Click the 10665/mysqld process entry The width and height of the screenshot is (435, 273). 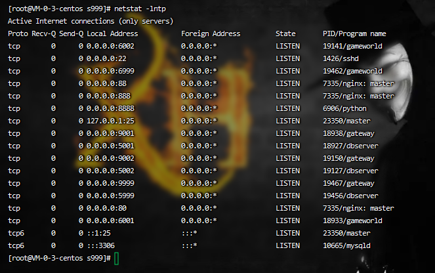point(348,245)
